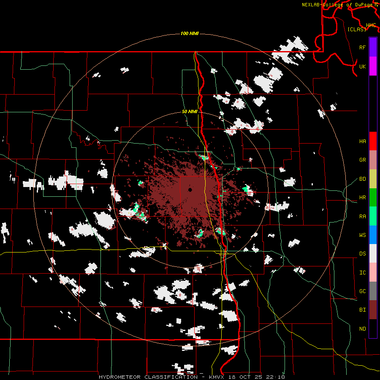Click the 50 NMI range ring label
Viewport: 380px width, 380px height.
click(190, 112)
